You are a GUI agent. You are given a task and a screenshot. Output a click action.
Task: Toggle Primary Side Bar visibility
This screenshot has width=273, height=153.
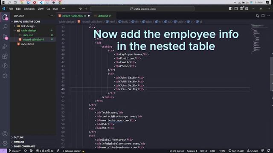coord(231,8)
